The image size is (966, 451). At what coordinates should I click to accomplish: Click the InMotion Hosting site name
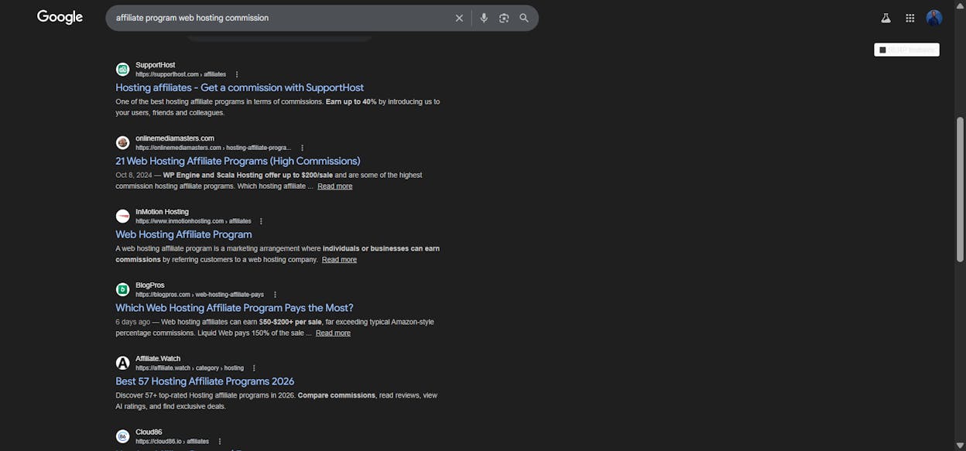click(x=162, y=212)
